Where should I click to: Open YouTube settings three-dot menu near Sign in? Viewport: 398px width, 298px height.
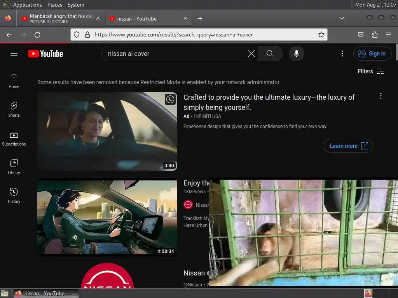pyautogui.click(x=342, y=54)
